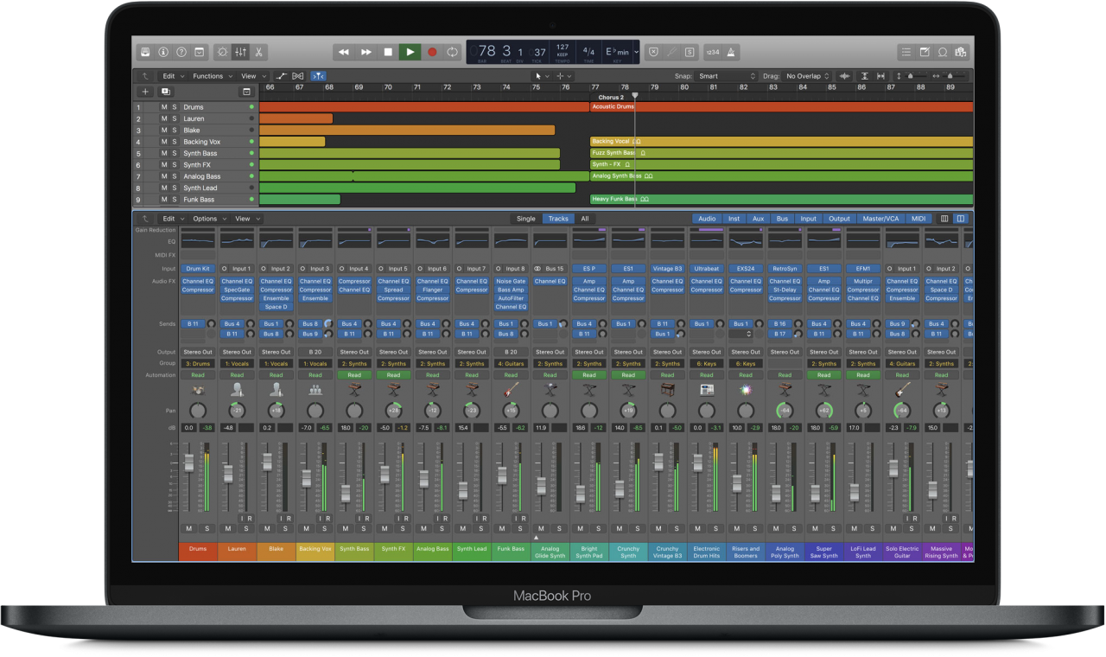The width and height of the screenshot is (1106, 657).
Task: Open the Snap Smart pop-up menu
Action: [728, 76]
